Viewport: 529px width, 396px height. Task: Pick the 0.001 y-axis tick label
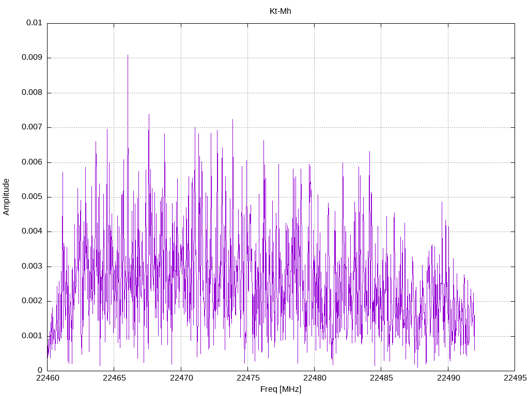pyautogui.click(x=32, y=336)
